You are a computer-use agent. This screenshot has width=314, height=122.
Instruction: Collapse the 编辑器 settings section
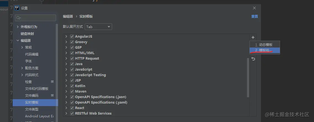click(x=18, y=40)
